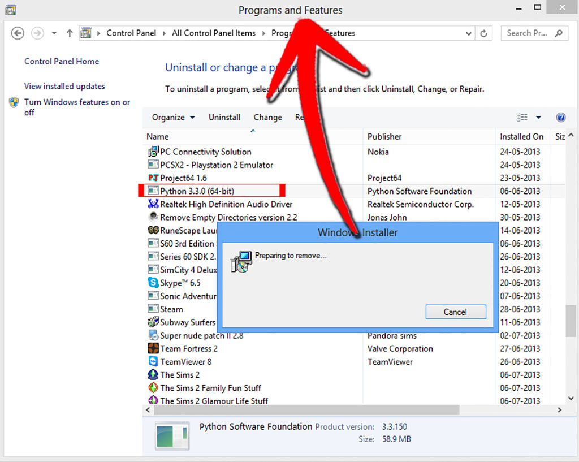Viewport: 579px width, 462px height.
Task: Select PCSX2 Playstation 2 Emulator icon
Action: (x=153, y=165)
